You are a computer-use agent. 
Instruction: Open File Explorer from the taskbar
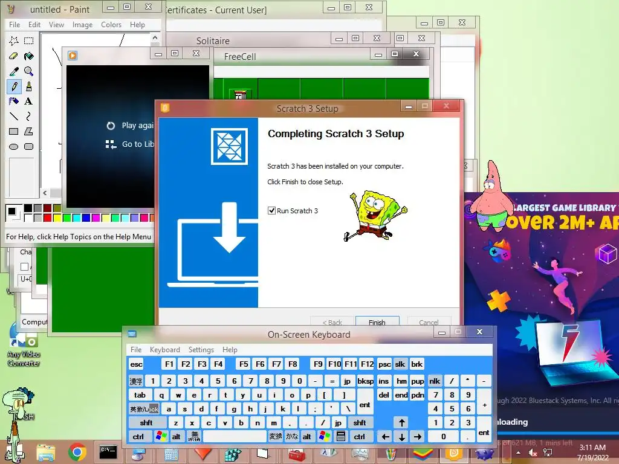46,453
